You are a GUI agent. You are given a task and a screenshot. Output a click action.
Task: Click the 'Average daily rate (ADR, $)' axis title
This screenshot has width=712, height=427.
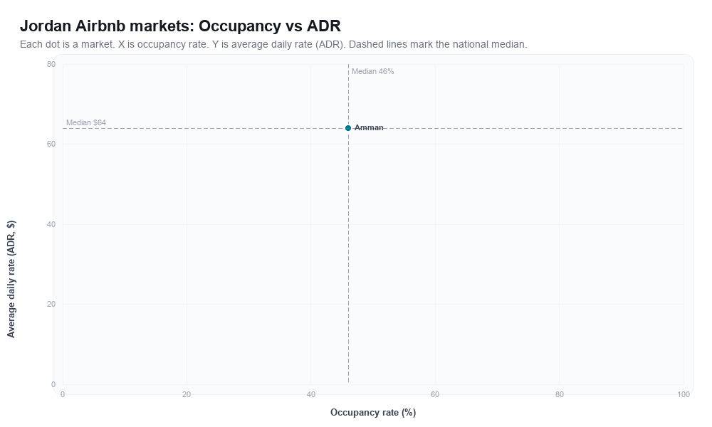[x=11, y=279]
